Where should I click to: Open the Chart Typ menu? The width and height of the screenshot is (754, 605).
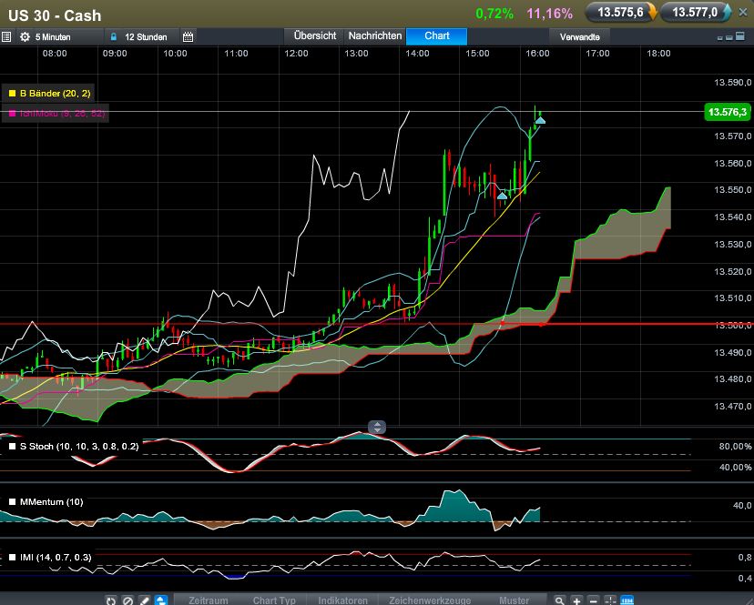pos(274,600)
